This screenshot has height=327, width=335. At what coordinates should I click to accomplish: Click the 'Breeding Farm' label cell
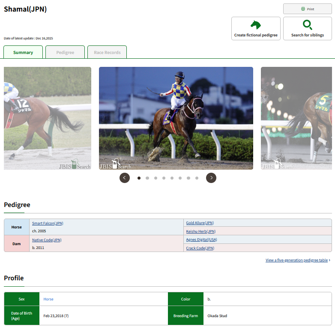(185, 315)
